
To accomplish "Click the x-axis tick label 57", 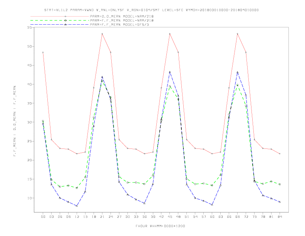I will click(204, 217).
